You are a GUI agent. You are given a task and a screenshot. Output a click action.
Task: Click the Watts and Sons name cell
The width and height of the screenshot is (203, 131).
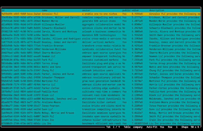[x=51, y=67]
